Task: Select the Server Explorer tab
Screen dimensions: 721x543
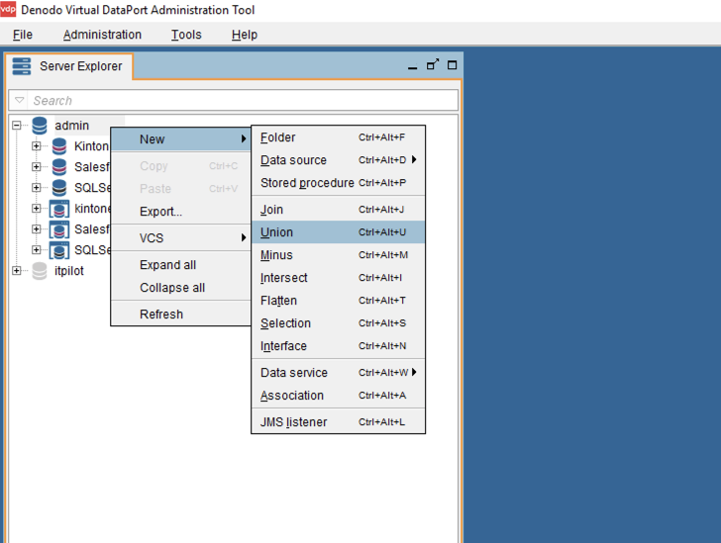Action: (69, 66)
